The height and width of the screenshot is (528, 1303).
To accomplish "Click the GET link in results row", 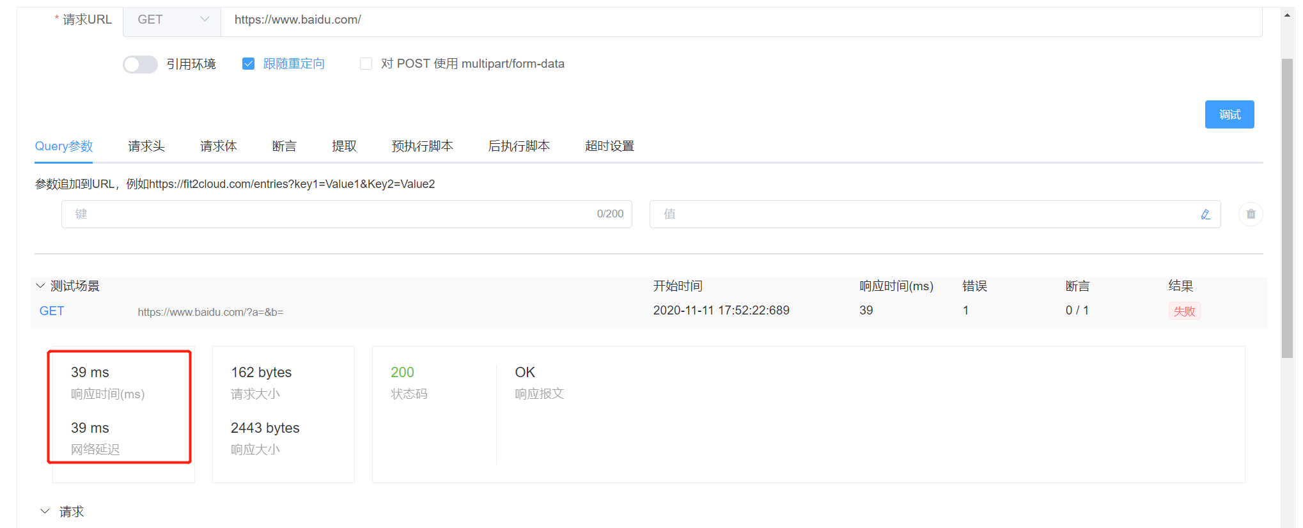I will pos(52,311).
